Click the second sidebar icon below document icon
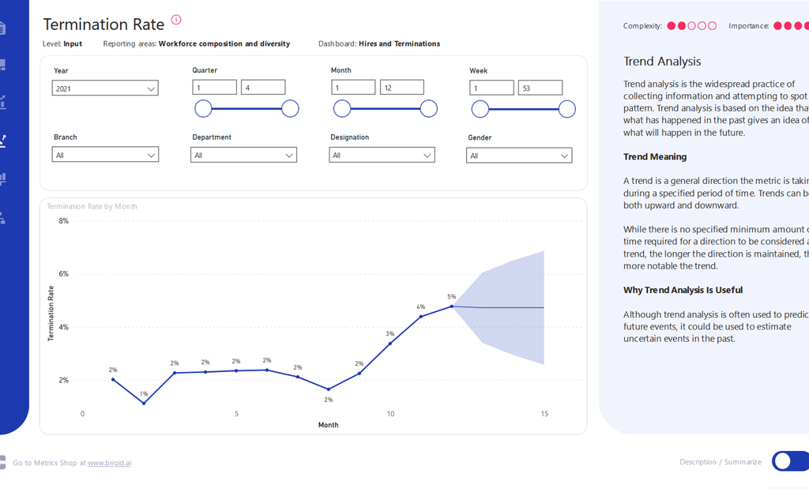Image resolution: width=809 pixels, height=489 pixels. click(2, 65)
